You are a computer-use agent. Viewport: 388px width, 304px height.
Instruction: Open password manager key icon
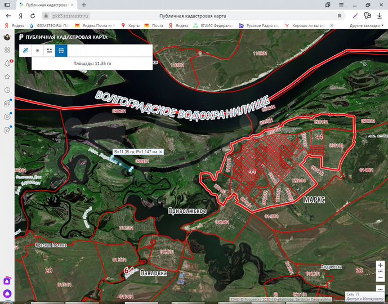pyautogui.click(x=368, y=16)
